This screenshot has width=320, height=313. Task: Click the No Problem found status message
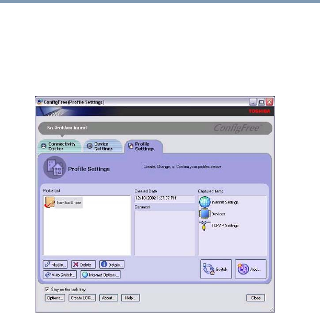coord(67,128)
